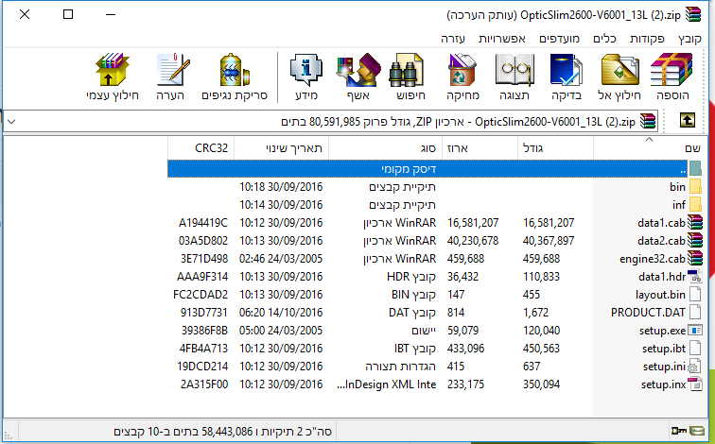Click the setup.exe application icon
The image size is (715, 444).
pos(695,330)
